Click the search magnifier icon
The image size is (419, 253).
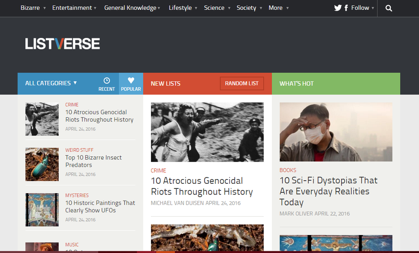tap(388, 8)
